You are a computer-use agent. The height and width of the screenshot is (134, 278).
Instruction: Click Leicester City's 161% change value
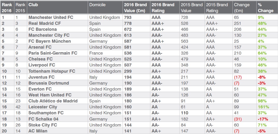point(264,107)
